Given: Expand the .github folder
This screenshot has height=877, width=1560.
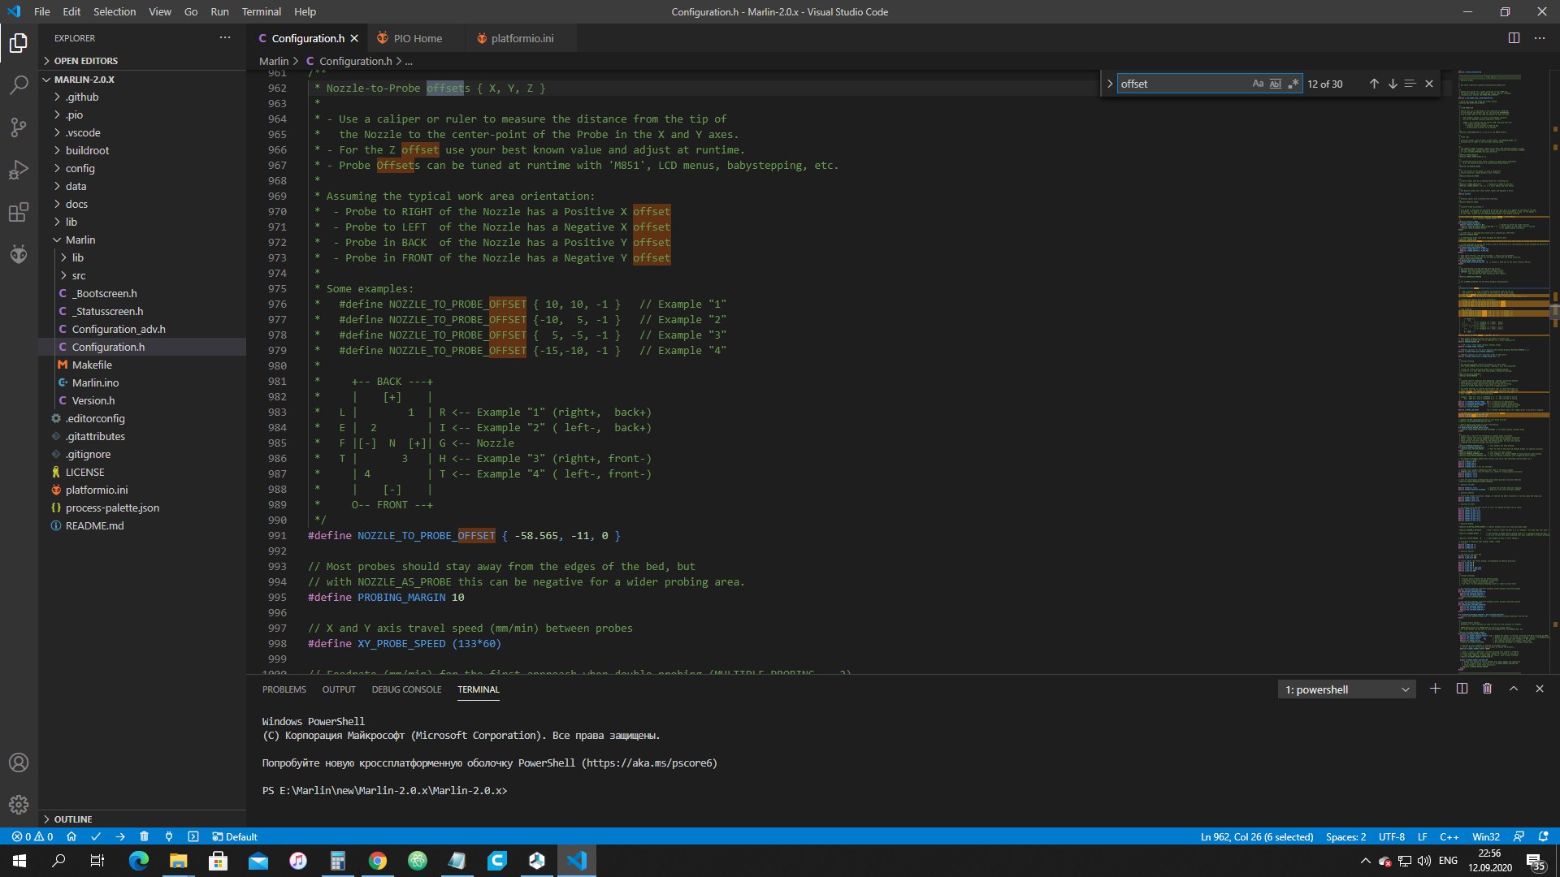Looking at the screenshot, I should tap(142, 97).
